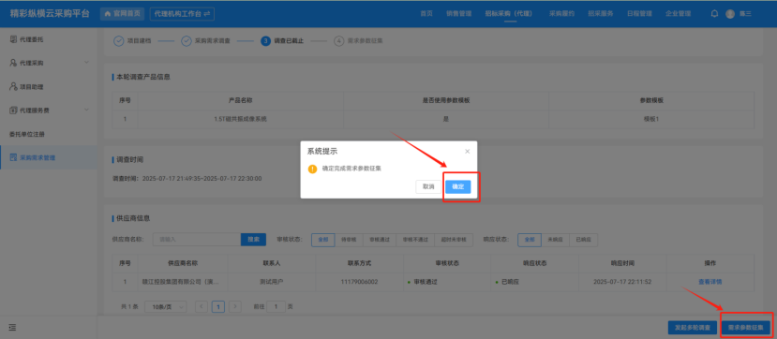Select 审核不通过 audit status filter

click(x=415, y=240)
